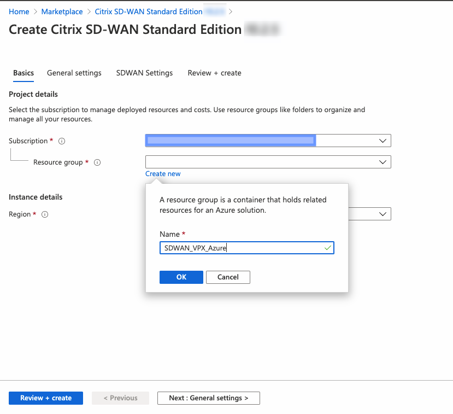Confirm resource group name with OK
This screenshot has height=414, width=453.
181,277
